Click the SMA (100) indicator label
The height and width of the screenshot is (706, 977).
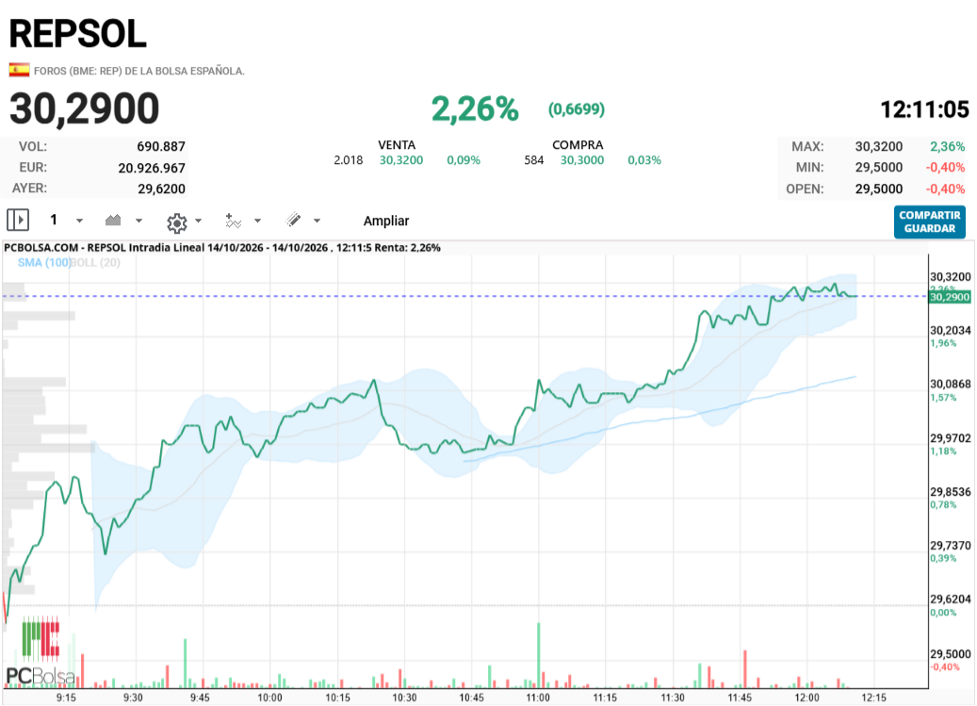(x=43, y=262)
